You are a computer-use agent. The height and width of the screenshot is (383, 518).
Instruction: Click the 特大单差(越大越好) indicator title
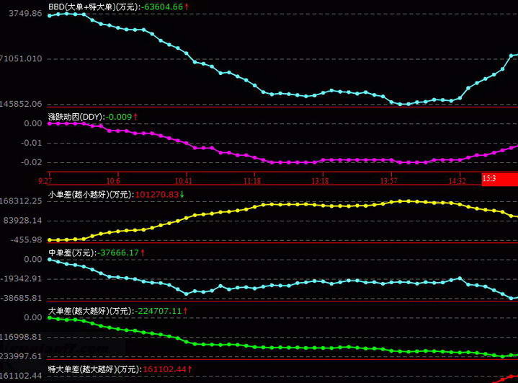[94, 369]
